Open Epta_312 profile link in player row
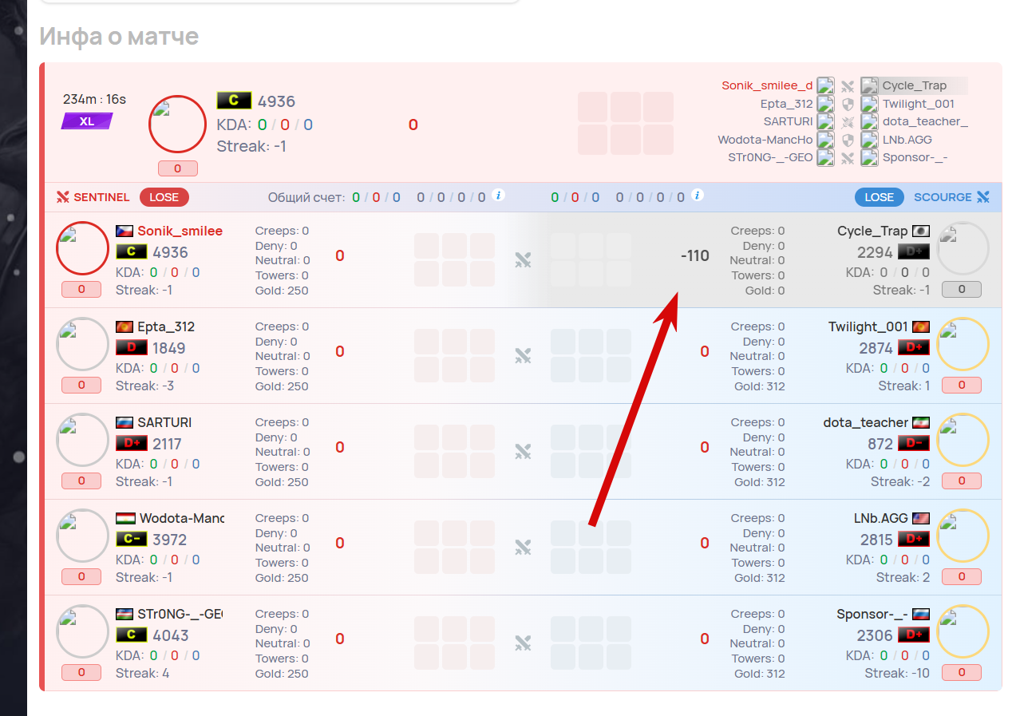1012x716 pixels. pyautogui.click(x=166, y=326)
